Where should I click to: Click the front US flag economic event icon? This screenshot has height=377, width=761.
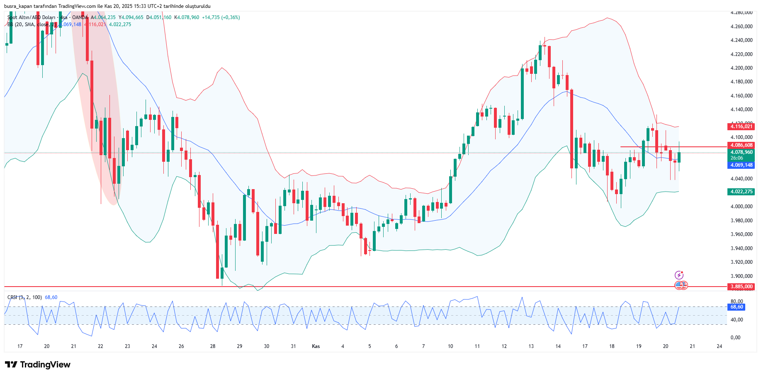(x=678, y=285)
